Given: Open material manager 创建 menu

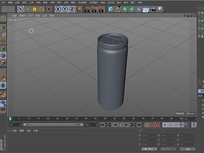Looking at the screenshot, I should pos(15,131).
